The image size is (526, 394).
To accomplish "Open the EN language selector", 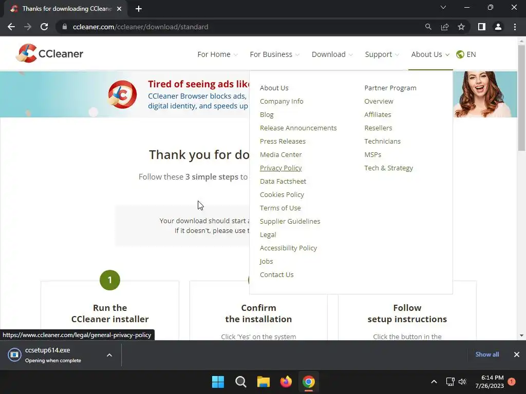I will coord(471,54).
